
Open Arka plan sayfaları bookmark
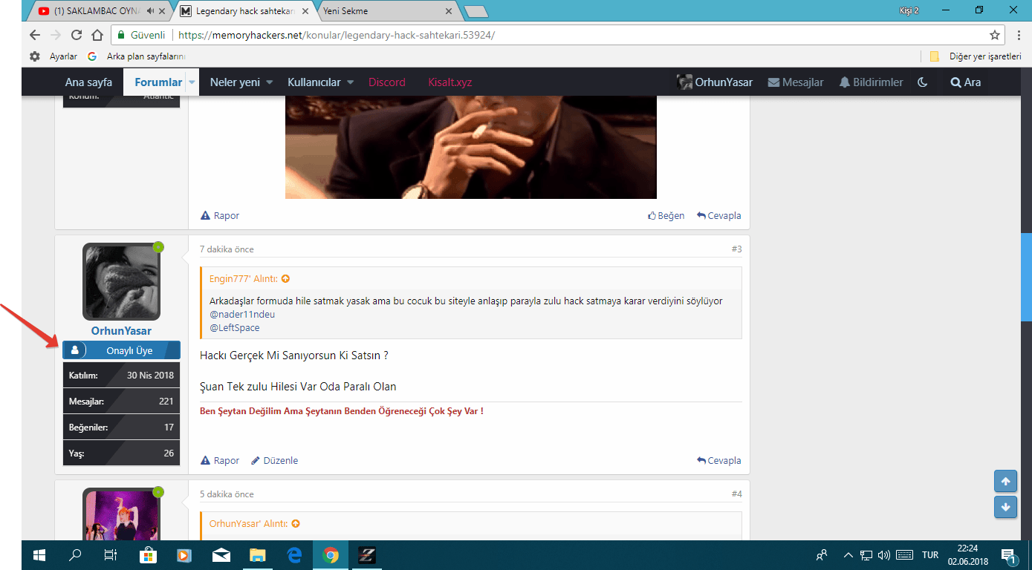click(136, 56)
